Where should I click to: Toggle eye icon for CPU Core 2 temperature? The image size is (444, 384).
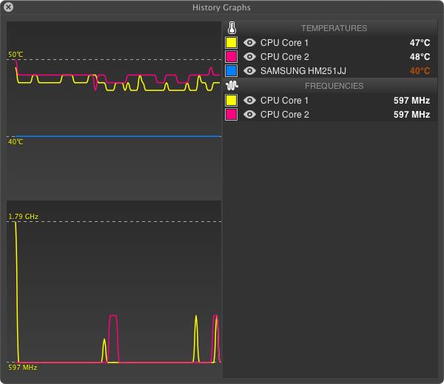250,57
